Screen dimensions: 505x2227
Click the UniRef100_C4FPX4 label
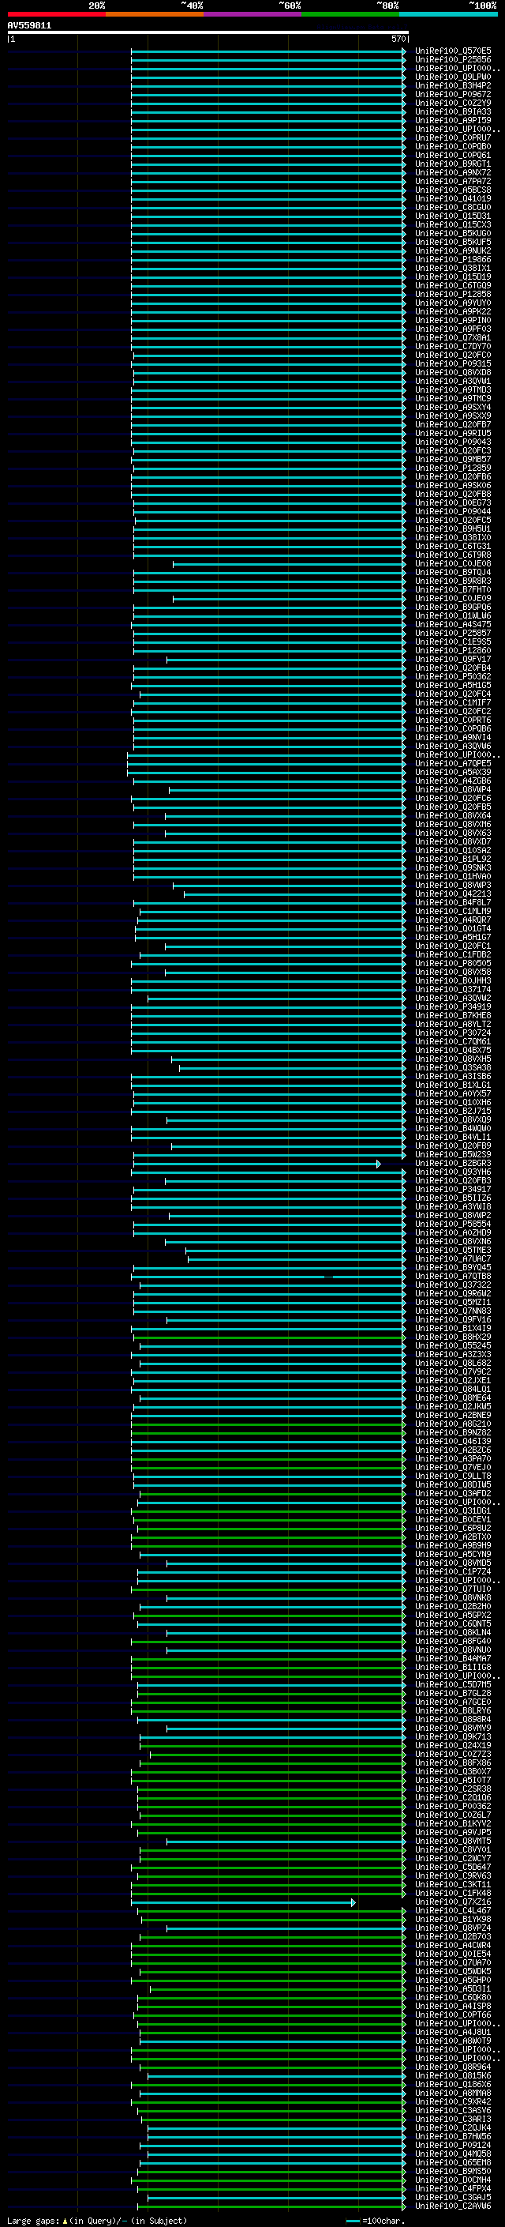[453, 2189]
